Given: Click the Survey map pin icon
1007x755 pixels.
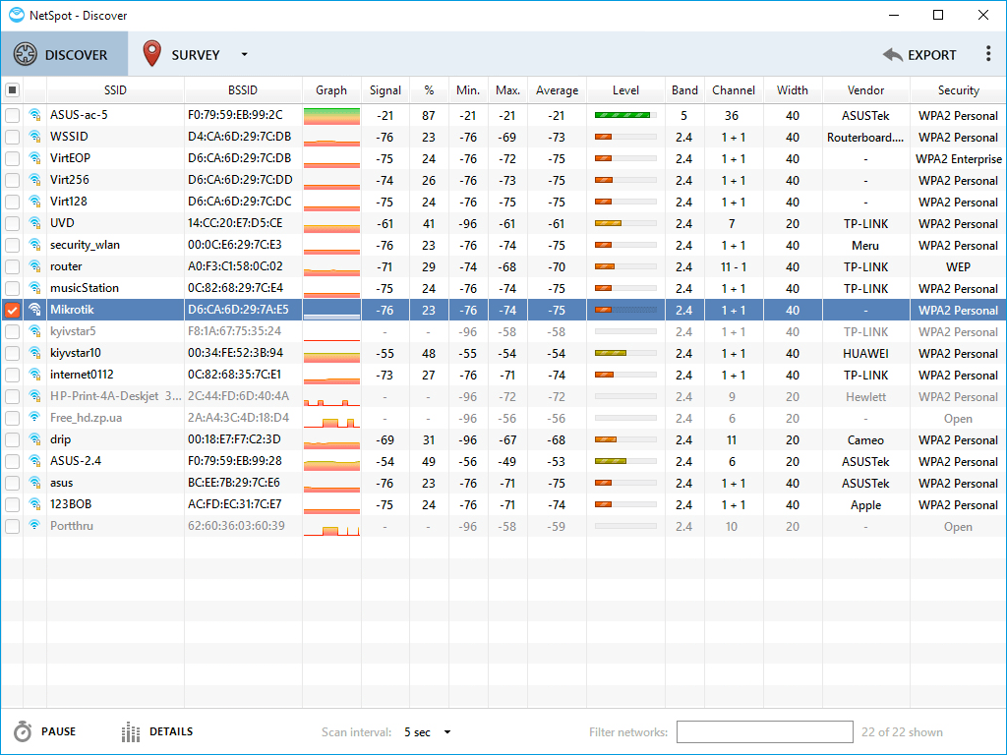Looking at the screenshot, I should [x=151, y=54].
